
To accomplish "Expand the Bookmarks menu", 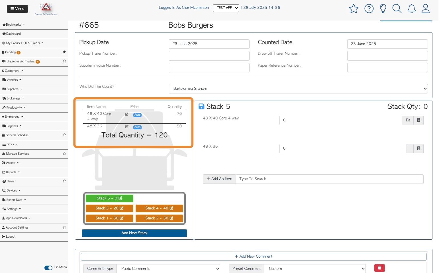I will tap(14, 25).
